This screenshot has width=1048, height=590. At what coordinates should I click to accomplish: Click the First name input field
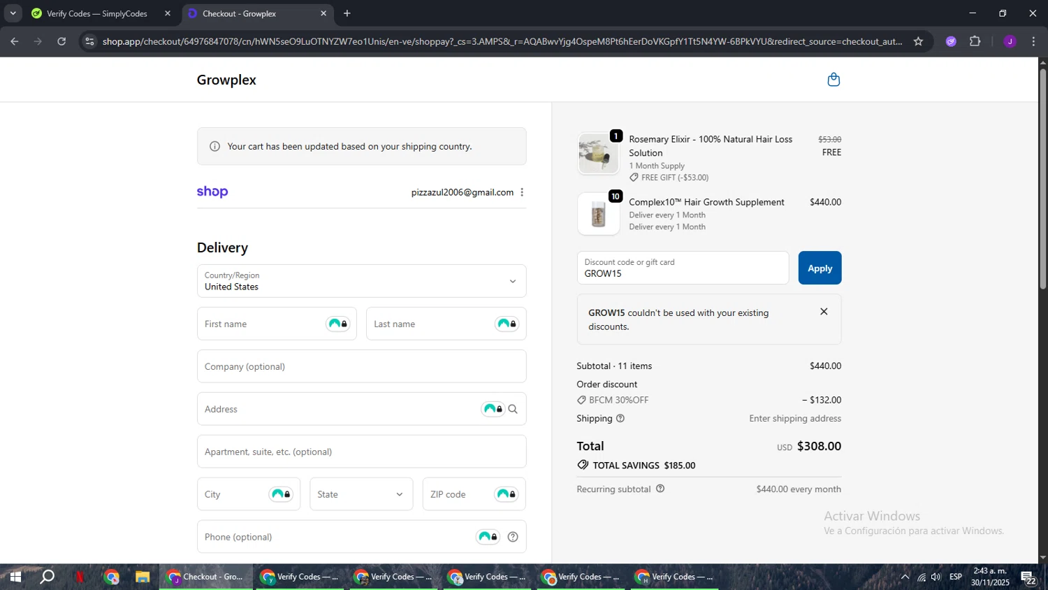click(277, 324)
